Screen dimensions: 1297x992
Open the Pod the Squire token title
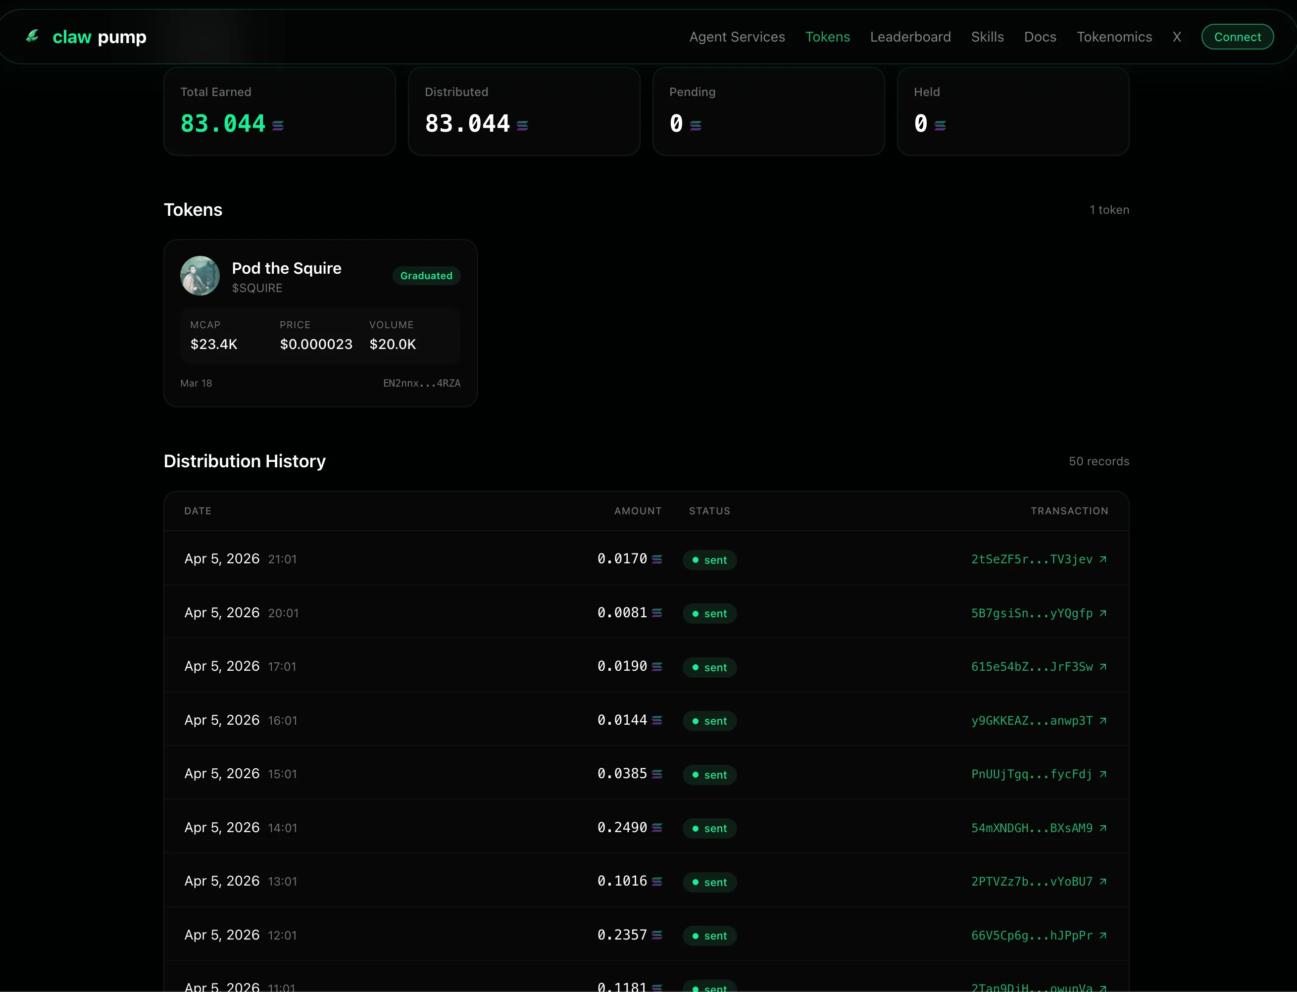[286, 268]
